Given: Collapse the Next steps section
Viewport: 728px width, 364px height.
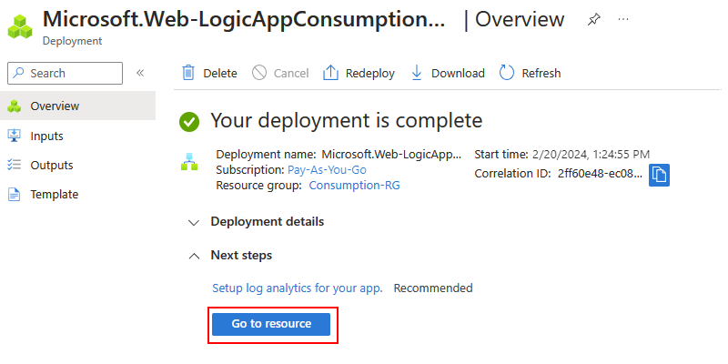Looking at the screenshot, I should pos(193,256).
